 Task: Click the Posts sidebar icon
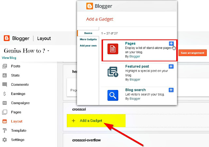pos(5,66)
